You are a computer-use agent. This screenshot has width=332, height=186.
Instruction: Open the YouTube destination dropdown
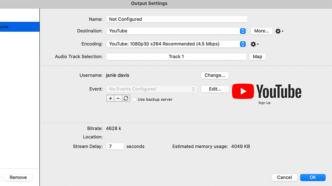tap(176, 31)
